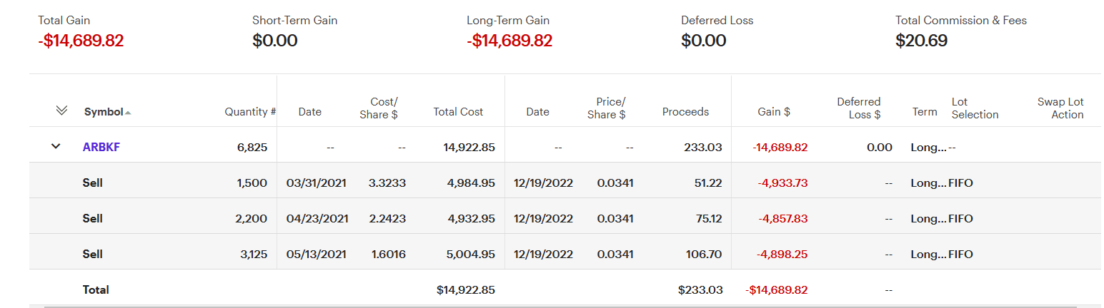Select the Sell lot dated 03/31/2021
The image size is (1104, 308).
[93, 183]
